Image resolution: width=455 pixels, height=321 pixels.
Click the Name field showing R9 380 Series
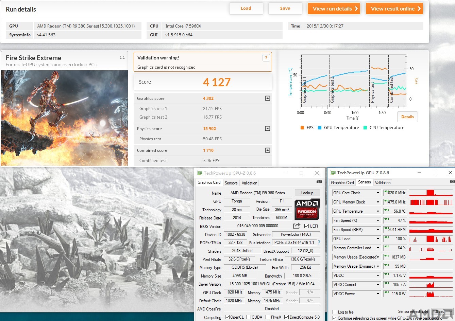pyautogui.click(x=258, y=193)
